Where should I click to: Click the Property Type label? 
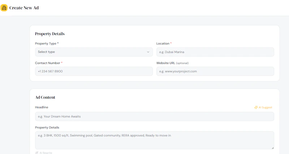coord(47,44)
